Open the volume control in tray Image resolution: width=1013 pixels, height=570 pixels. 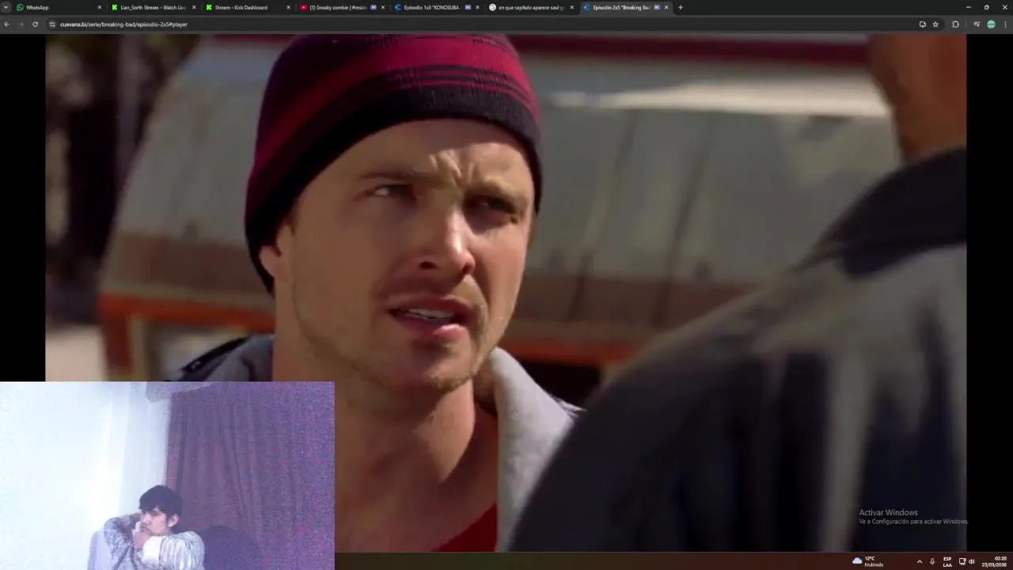(x=972, y=561)
